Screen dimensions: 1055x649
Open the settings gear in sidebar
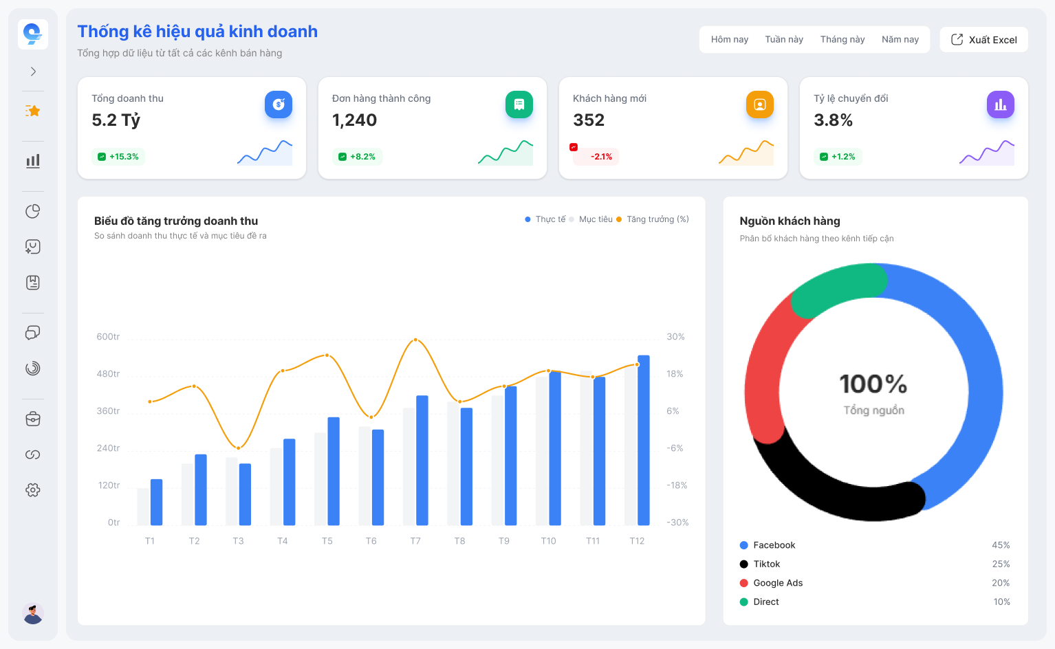[33, 490]
